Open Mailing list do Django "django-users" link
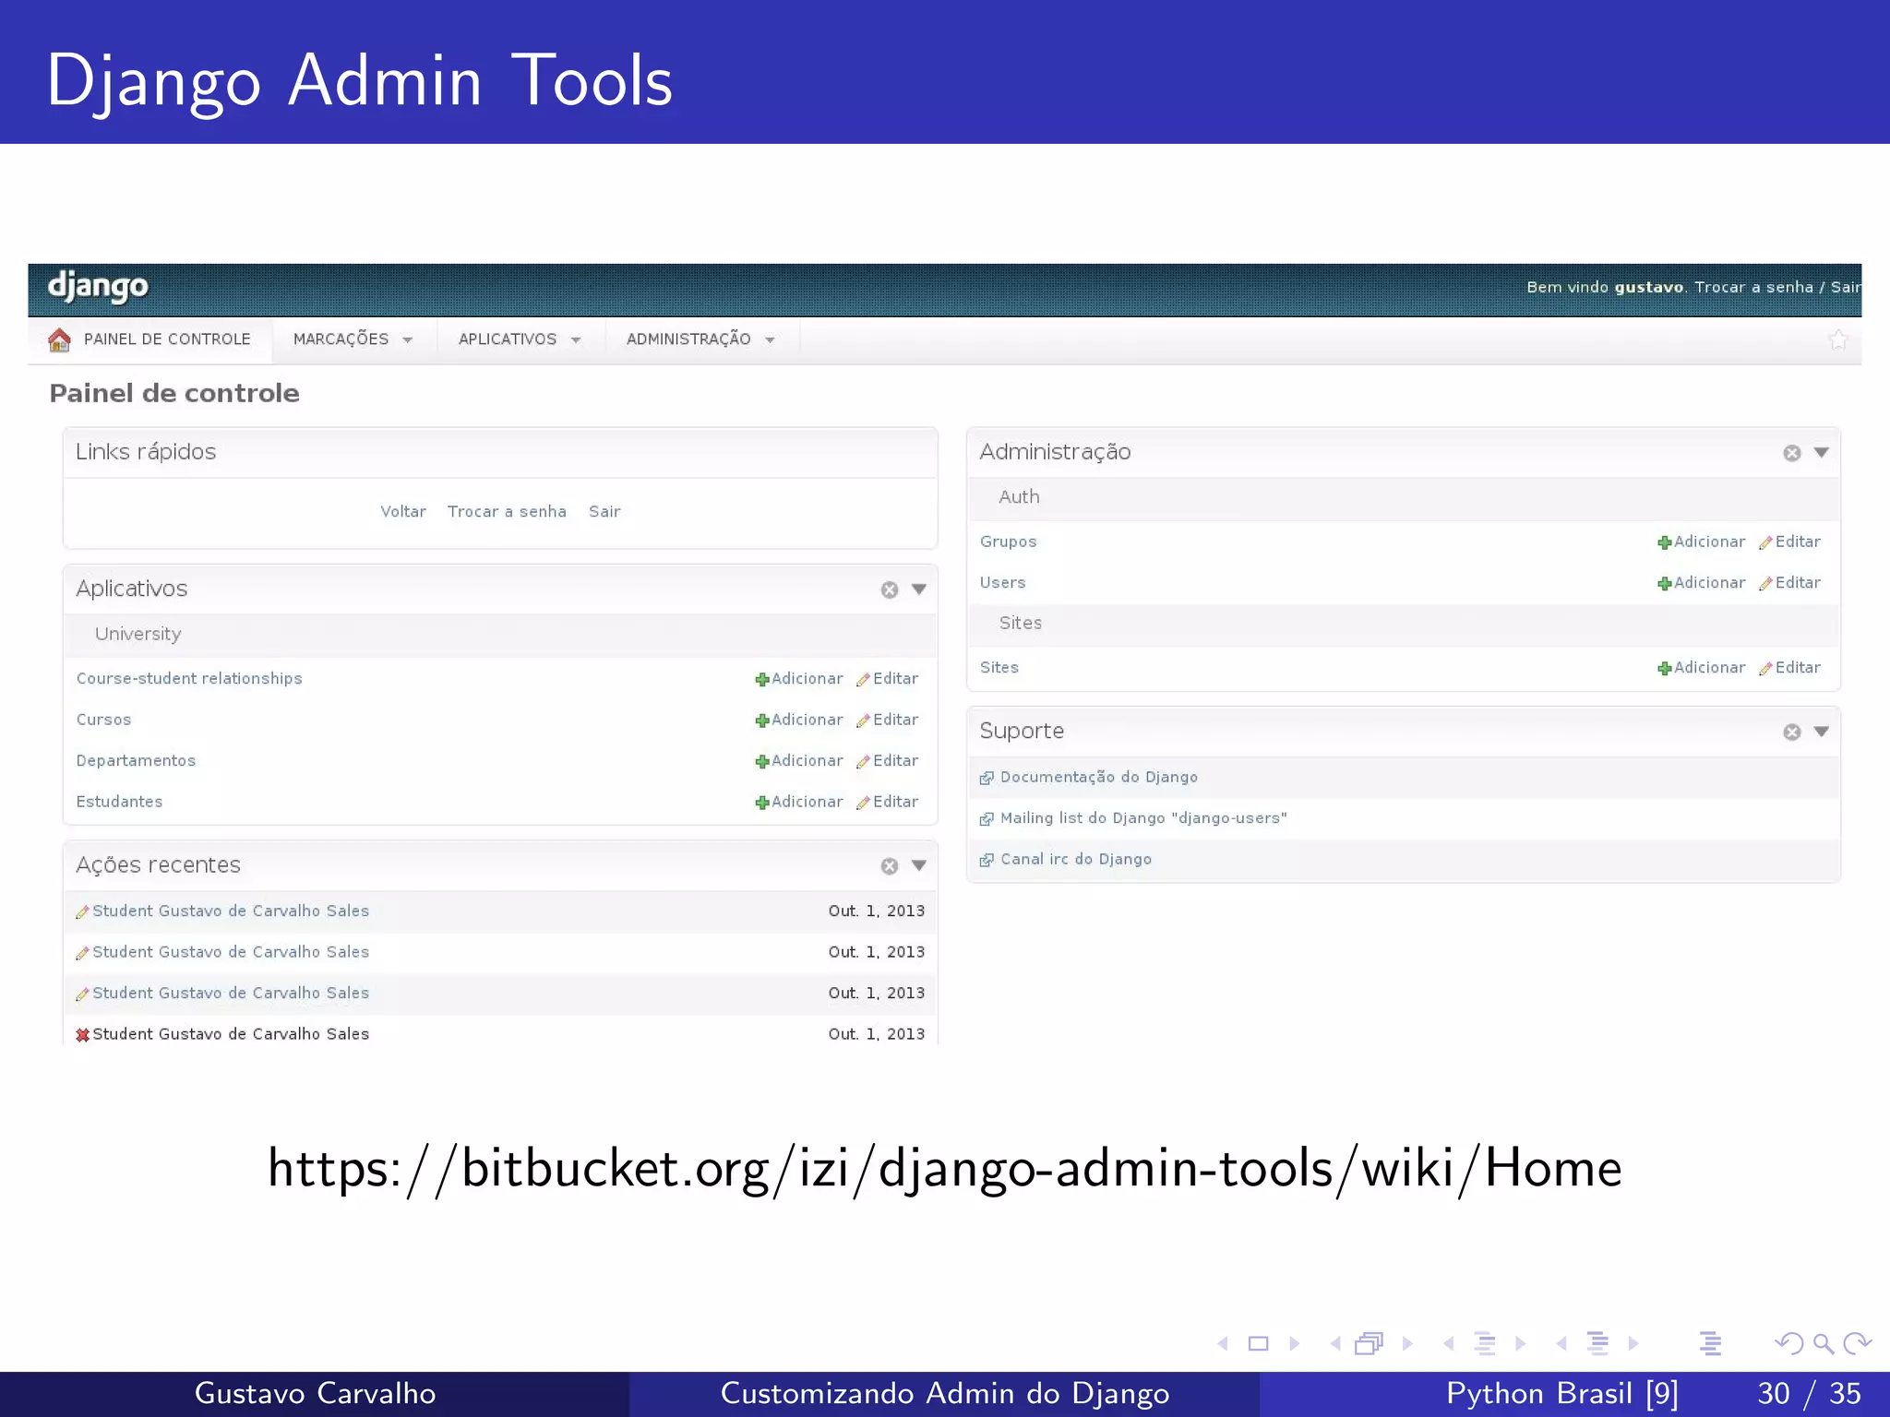The width and height of the screenshot is (1890, 1417). point(1143,817)
